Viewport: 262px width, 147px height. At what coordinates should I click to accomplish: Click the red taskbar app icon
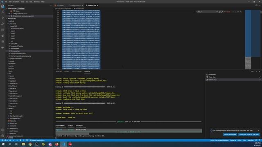70,144
